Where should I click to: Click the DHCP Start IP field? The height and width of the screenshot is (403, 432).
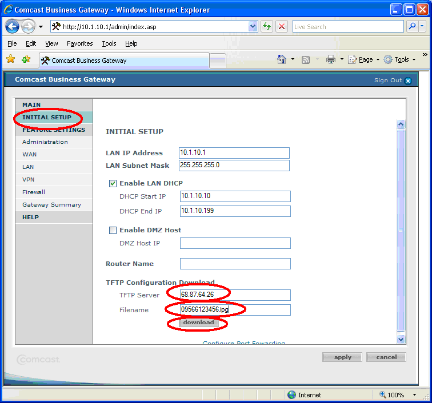(x=235, y=196)
